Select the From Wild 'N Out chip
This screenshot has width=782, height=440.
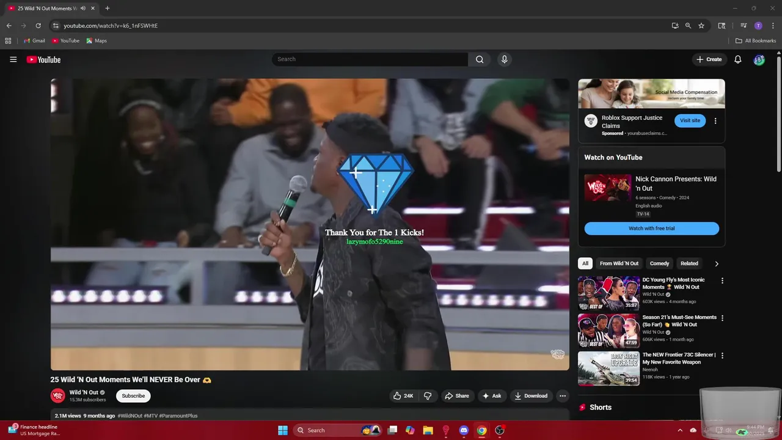(619, 263)
